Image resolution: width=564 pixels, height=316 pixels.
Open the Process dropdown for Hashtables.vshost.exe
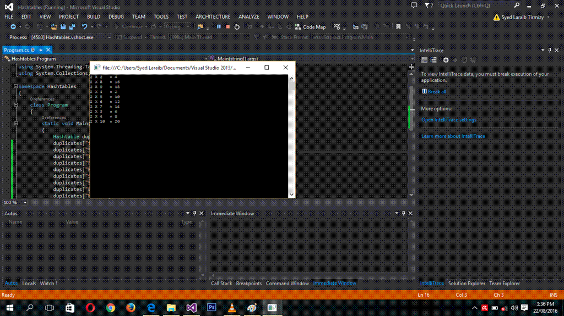click(x=109, y=37)
